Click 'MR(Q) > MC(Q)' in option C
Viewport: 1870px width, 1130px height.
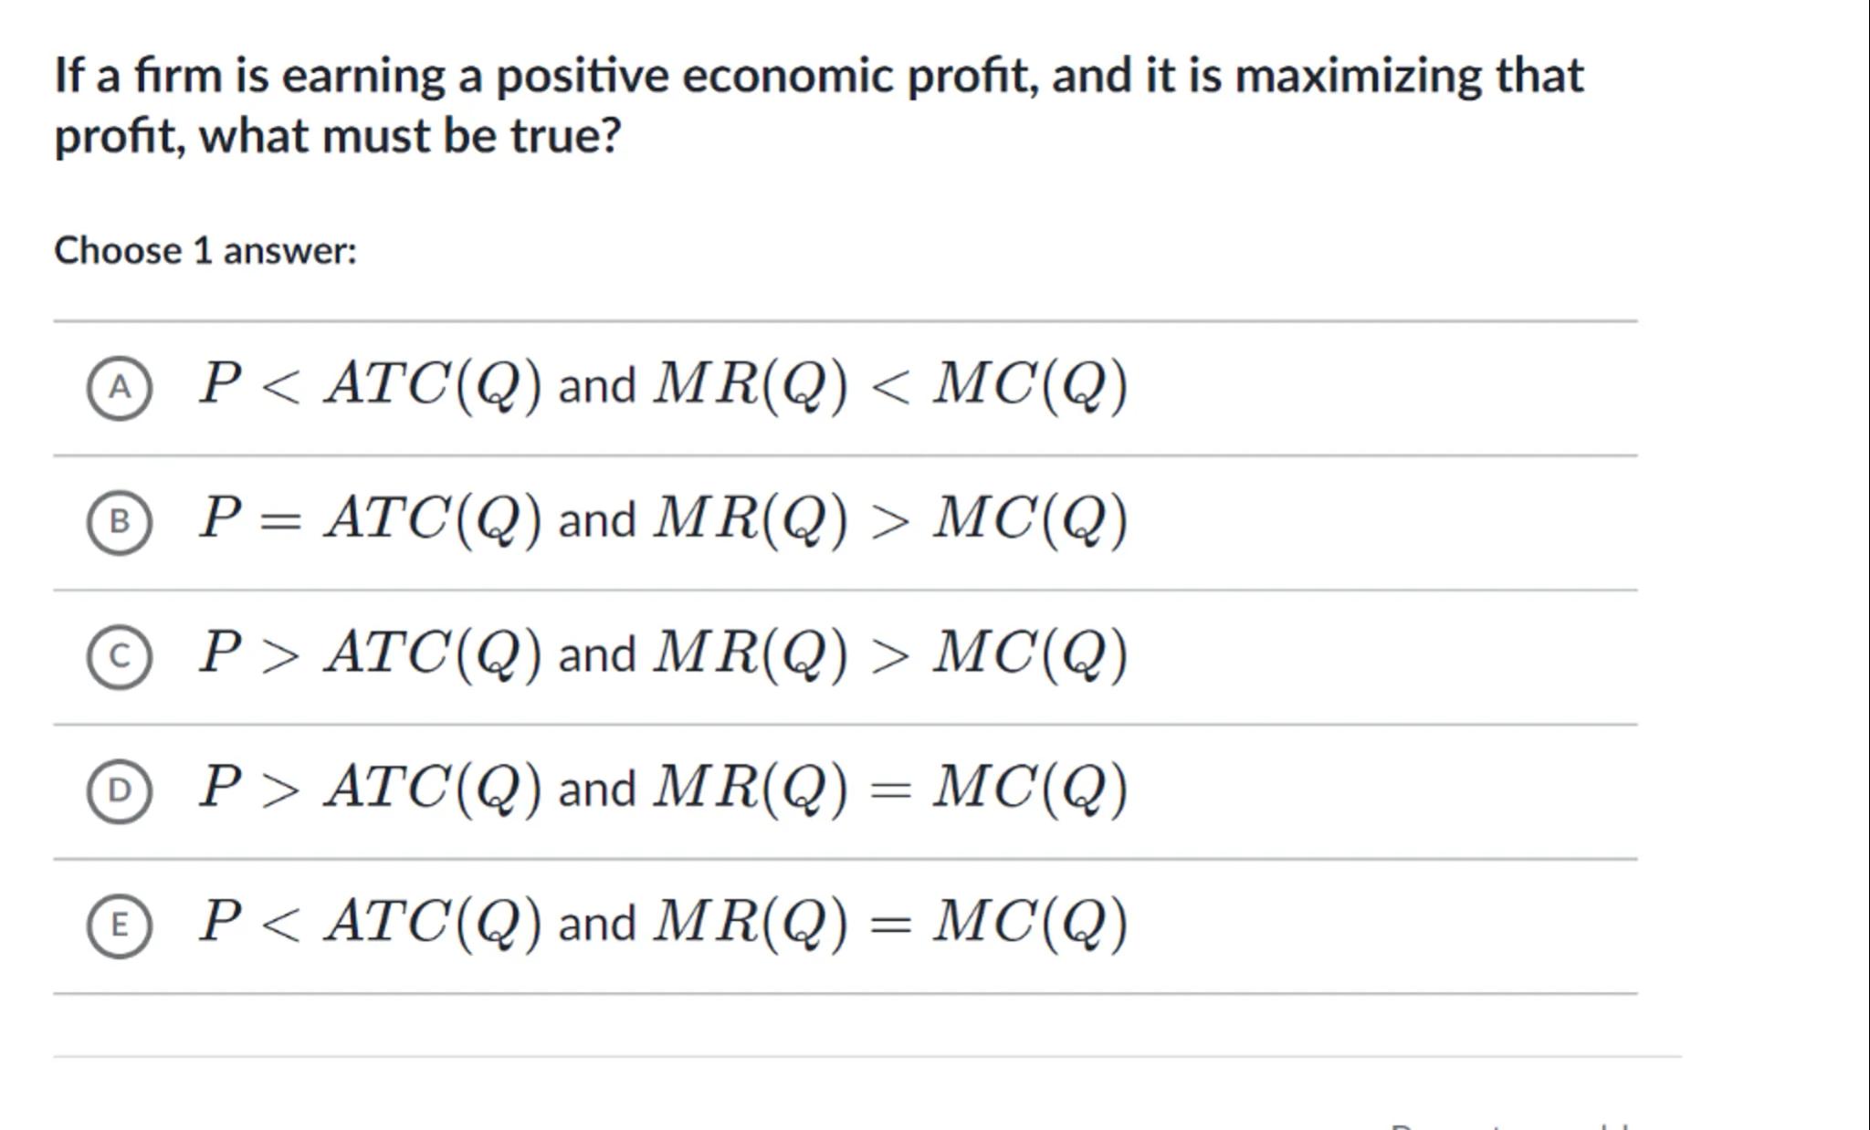(890, 653)
